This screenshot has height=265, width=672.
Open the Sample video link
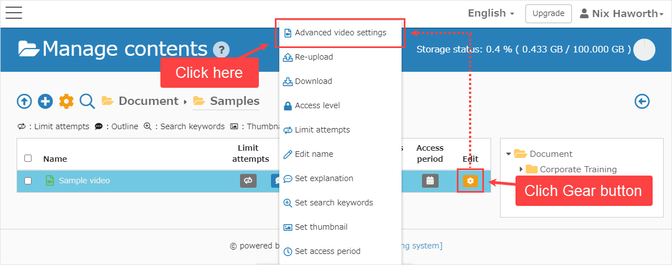[x=84, y=181]
